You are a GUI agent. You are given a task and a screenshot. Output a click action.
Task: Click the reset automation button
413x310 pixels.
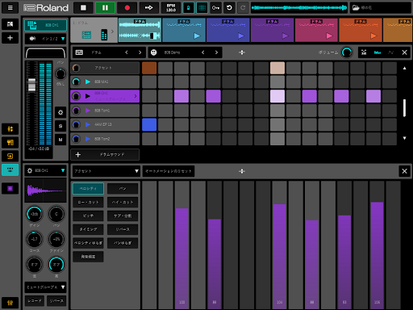169,171
